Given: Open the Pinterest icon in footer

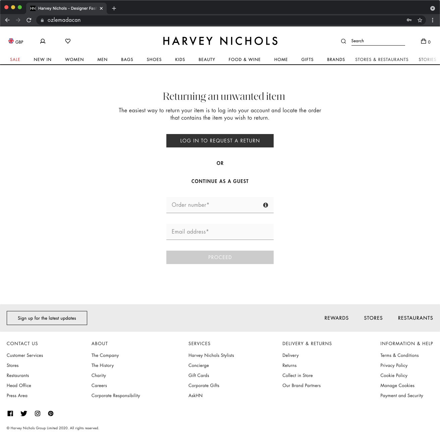Looking at the screenshot, I should pos(51,414).
